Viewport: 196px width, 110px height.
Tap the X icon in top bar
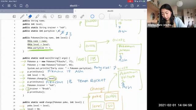138,6
